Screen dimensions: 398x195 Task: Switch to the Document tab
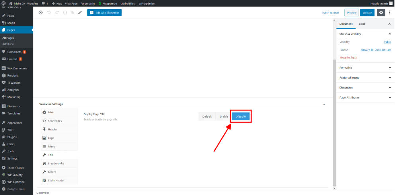pos(346,24)
